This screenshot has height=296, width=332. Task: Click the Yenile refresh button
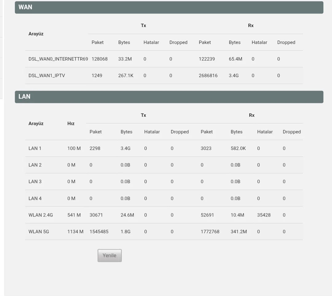[109, 255]
